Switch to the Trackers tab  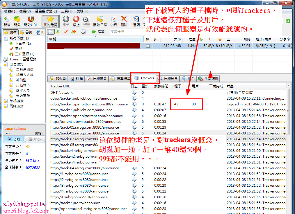[144, 78]
